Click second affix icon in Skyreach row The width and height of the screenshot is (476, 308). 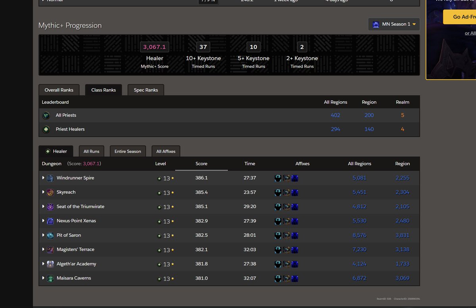coord(286,193)
